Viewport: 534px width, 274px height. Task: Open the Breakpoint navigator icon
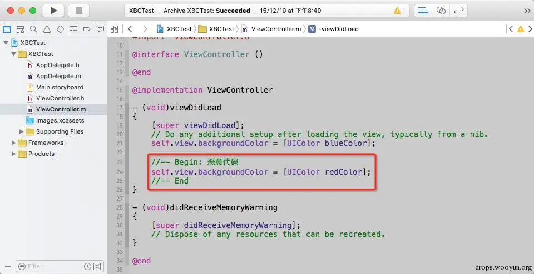coord(87,29)
